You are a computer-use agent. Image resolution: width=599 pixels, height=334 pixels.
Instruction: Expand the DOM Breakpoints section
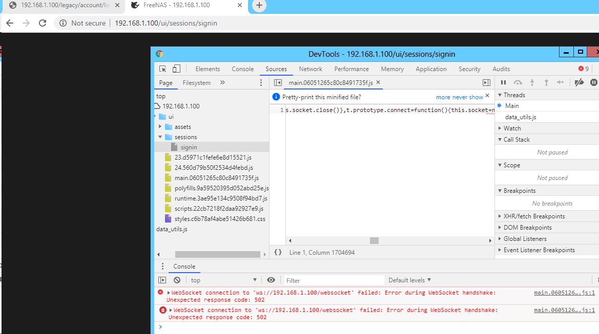click(500, 227)
